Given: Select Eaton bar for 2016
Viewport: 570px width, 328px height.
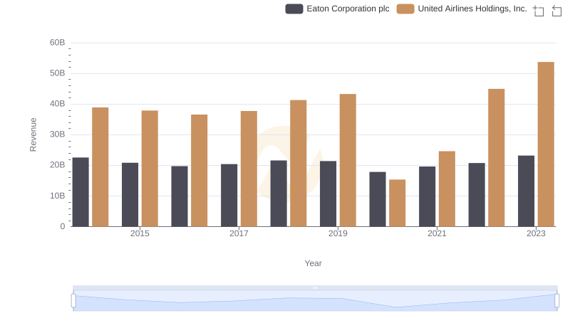Looking at the screenshot, I should click(180, 196).
